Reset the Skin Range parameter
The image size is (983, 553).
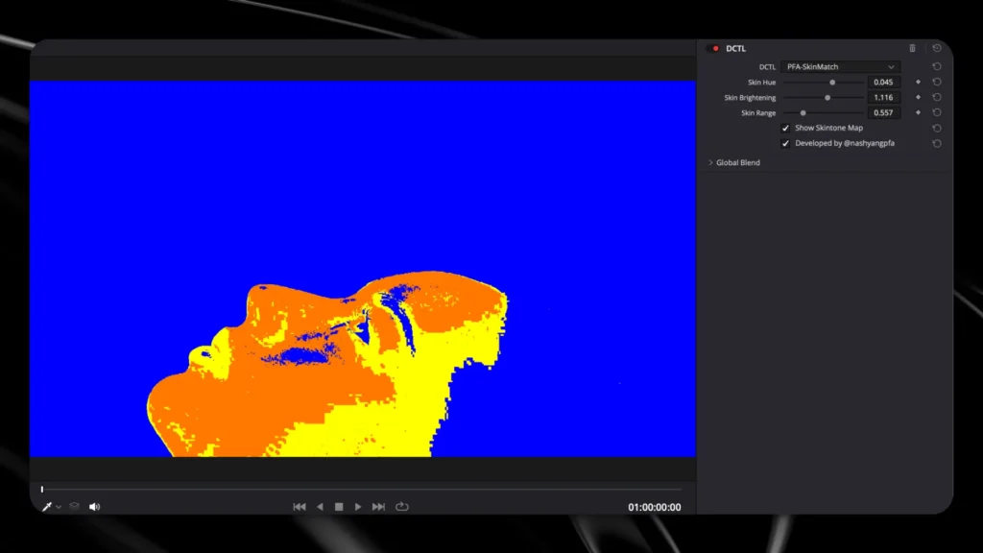[937, 113]
